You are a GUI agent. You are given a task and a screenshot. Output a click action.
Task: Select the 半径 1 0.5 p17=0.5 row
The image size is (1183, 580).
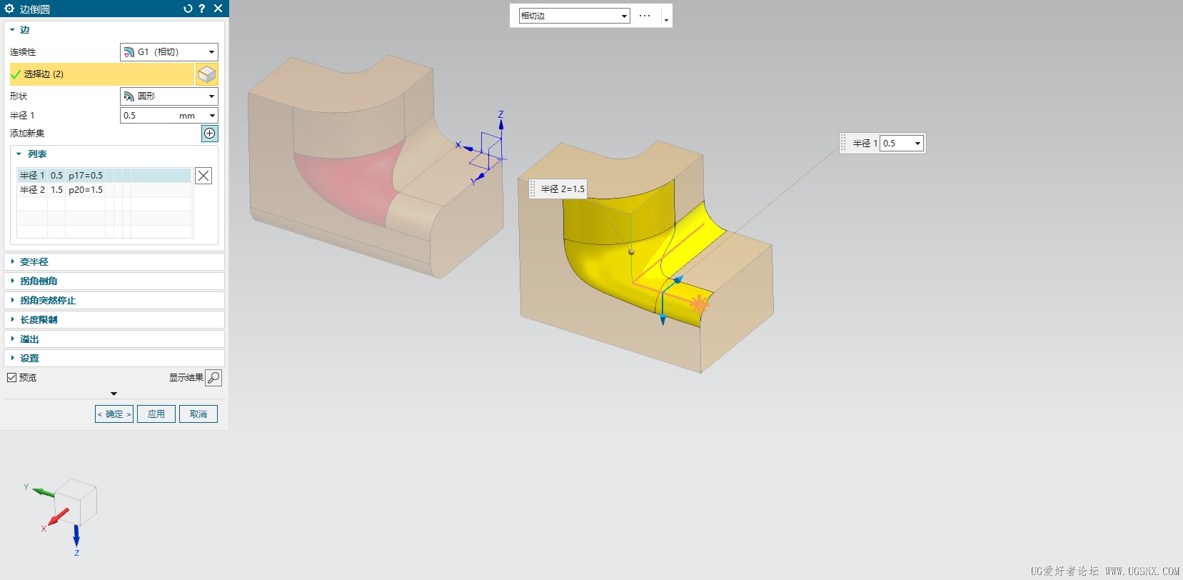[x=104, y=176]
